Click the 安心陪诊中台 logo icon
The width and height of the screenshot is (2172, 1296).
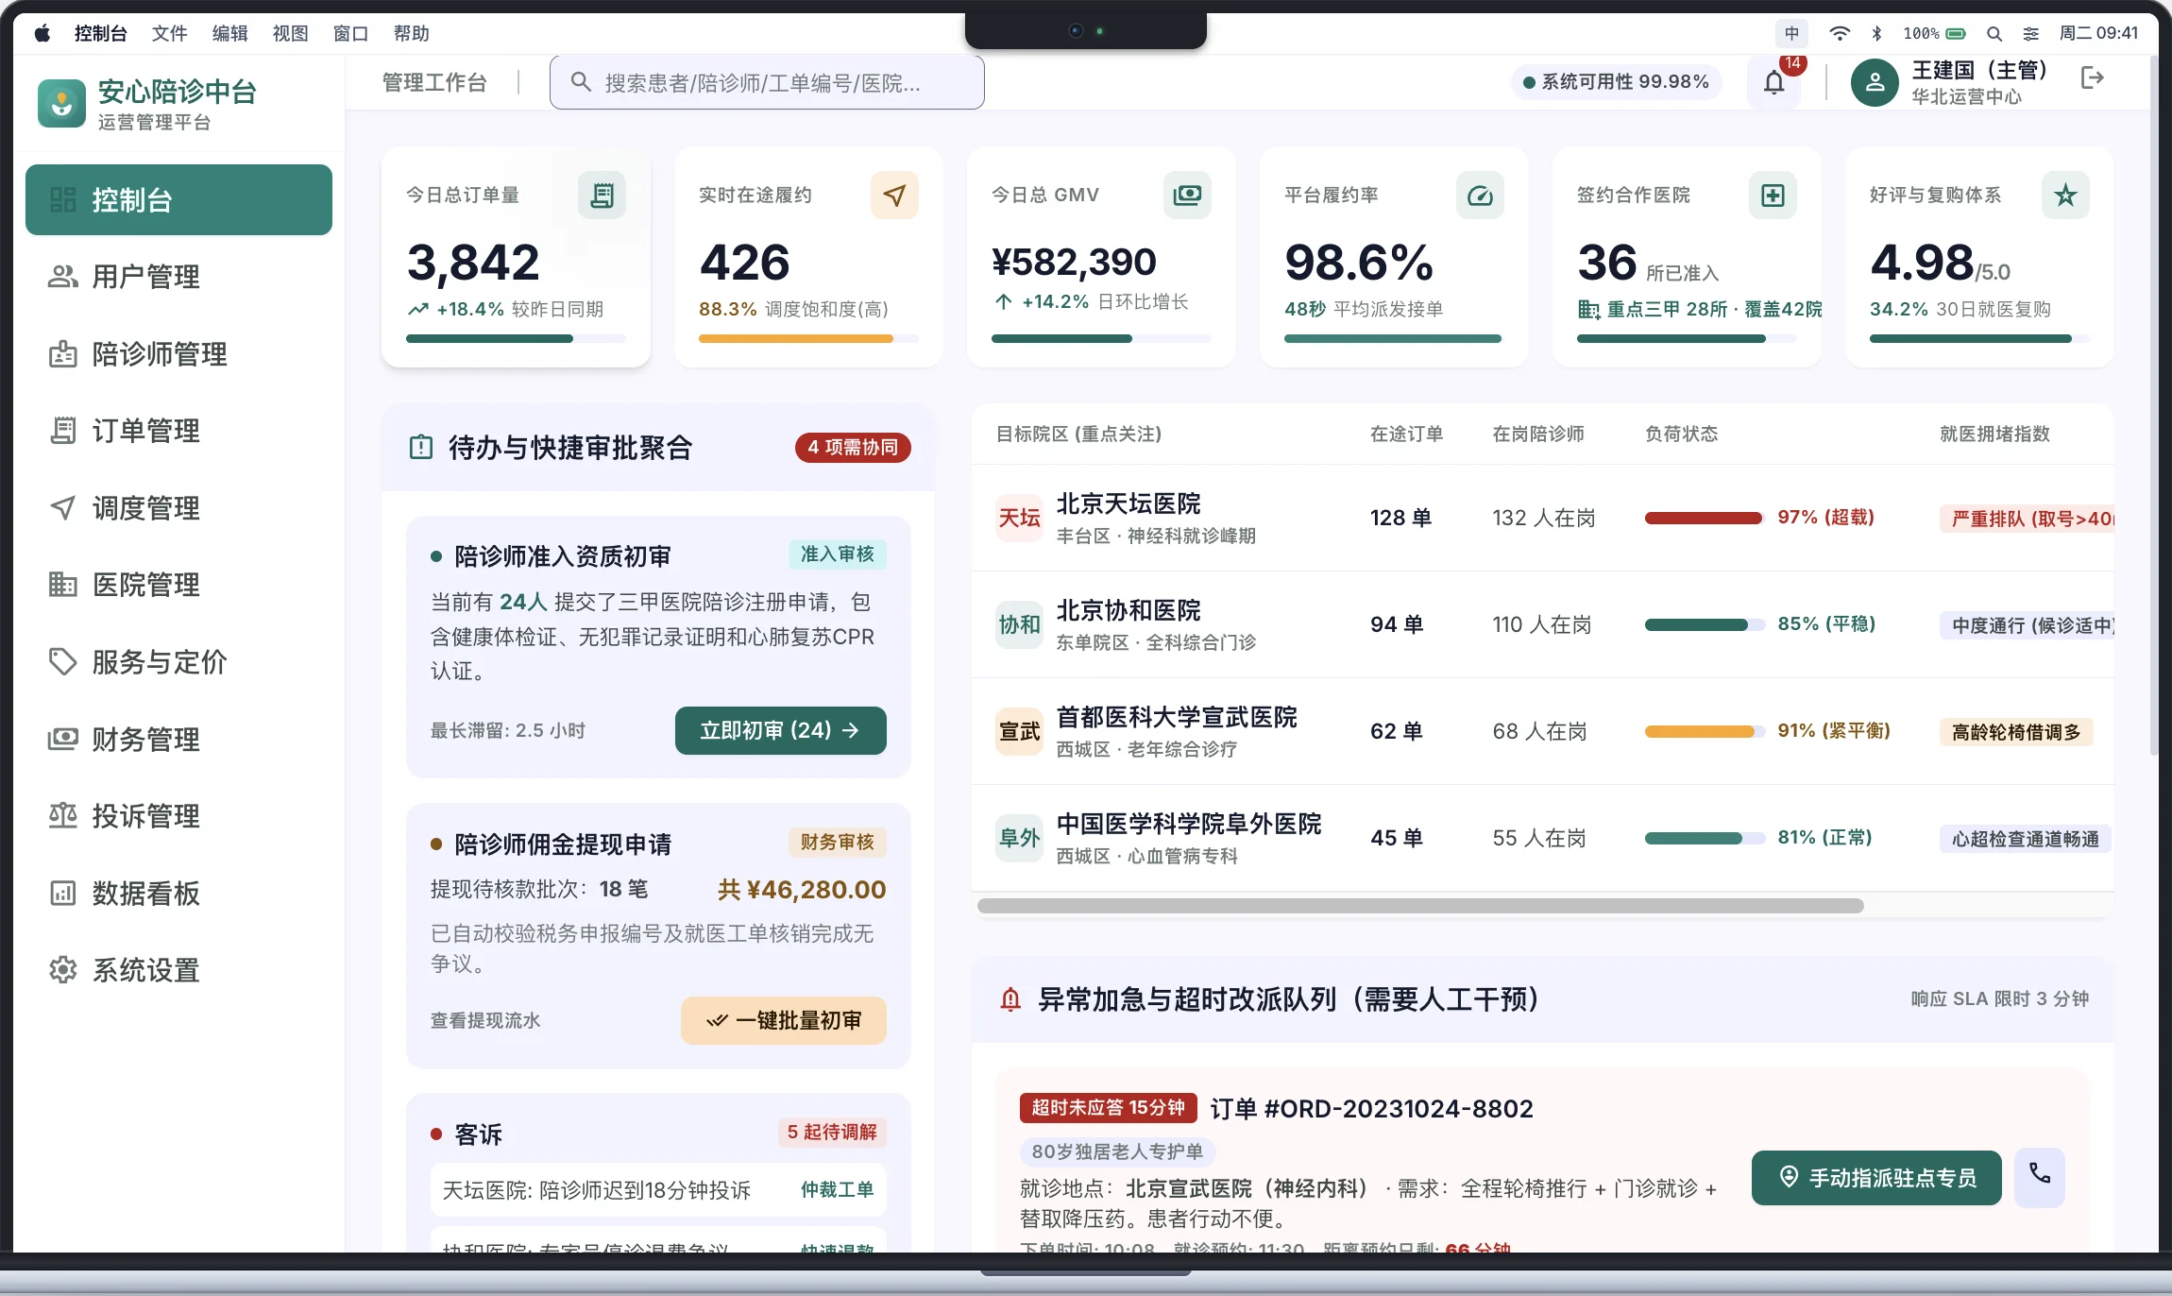pyautogui.click(x=61, y=103)
